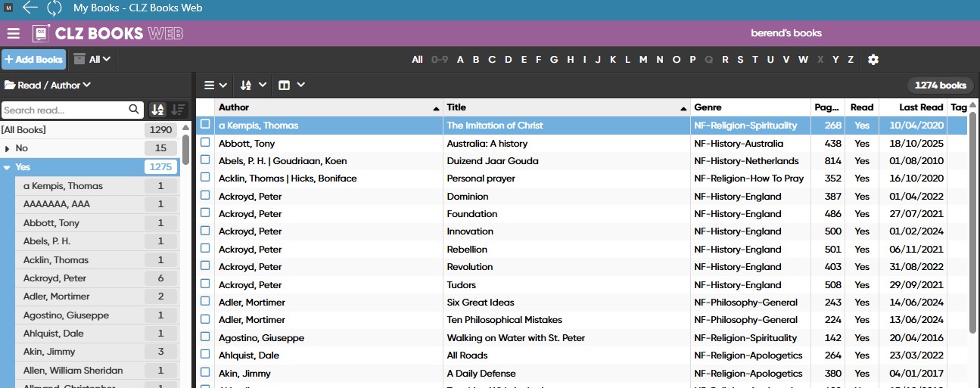Check the box for The Imitation of Christ
Screen dimensions: 980x388
click(x=205, y=125)
